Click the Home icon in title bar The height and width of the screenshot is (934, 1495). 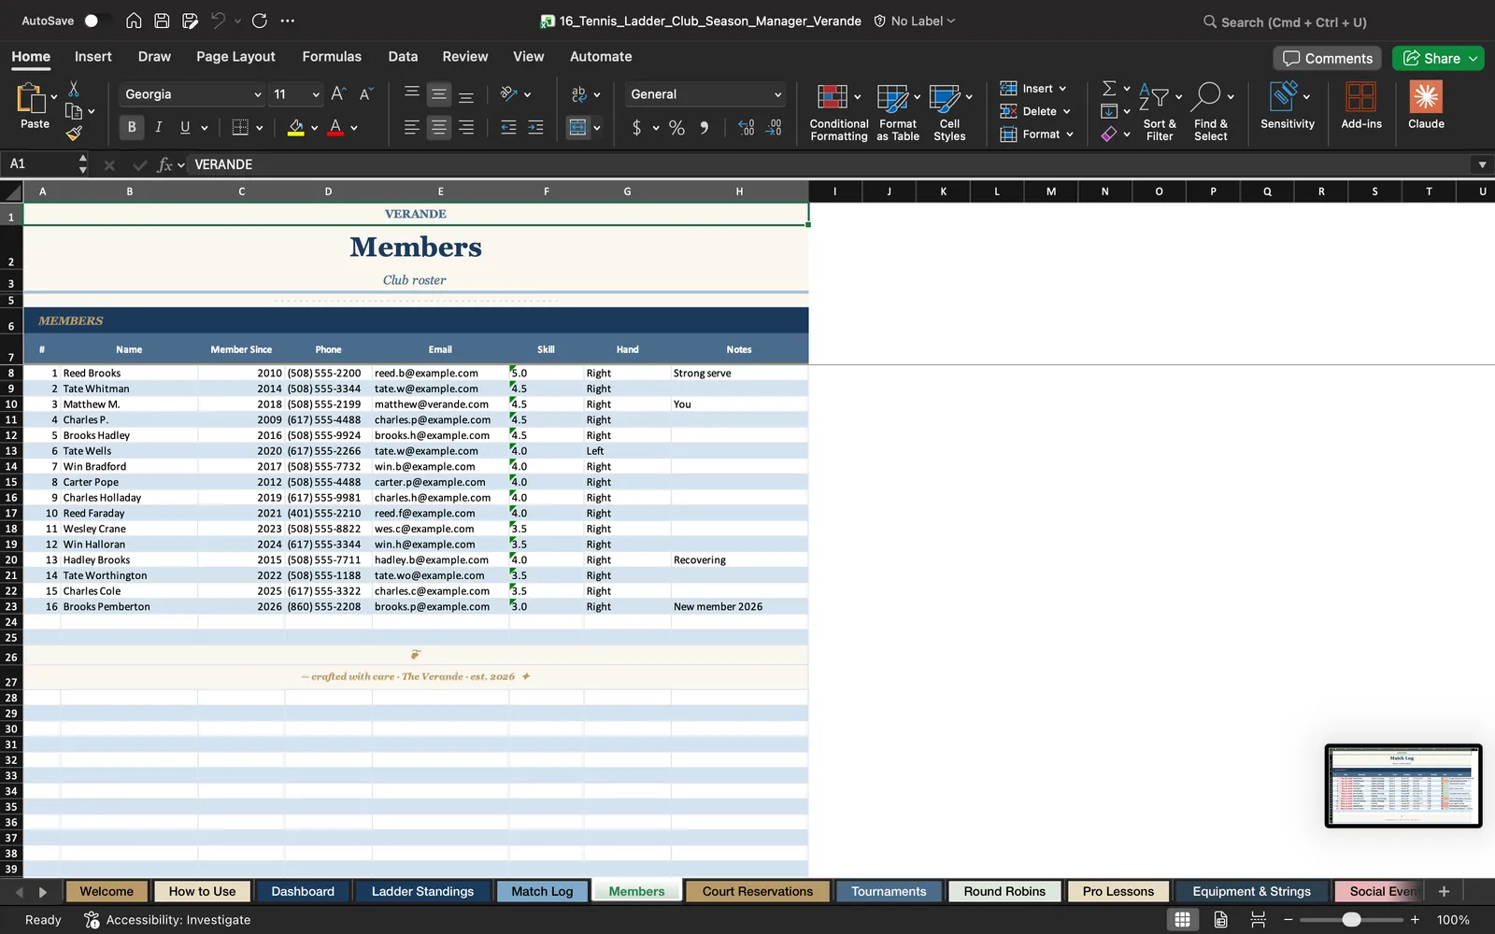click(134, 21)
